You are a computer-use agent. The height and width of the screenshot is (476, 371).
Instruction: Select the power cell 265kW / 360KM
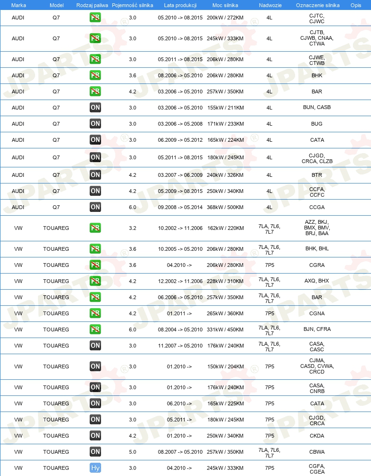(225, 313)
